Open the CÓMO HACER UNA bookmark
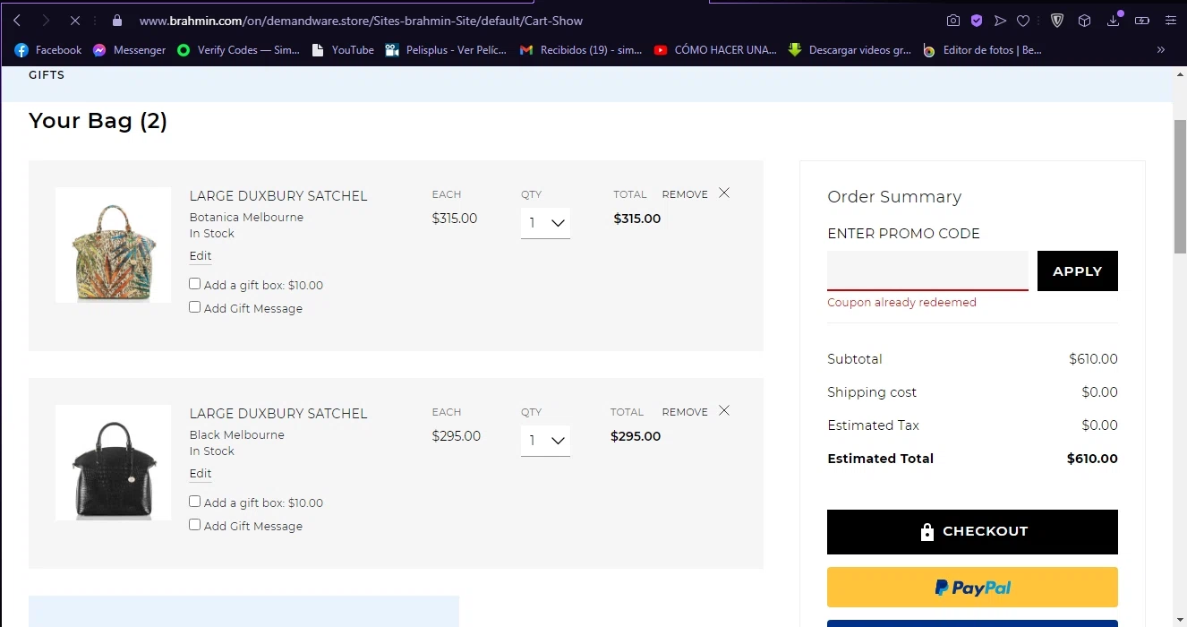1187x627 pixels. (x=715, y=50)
